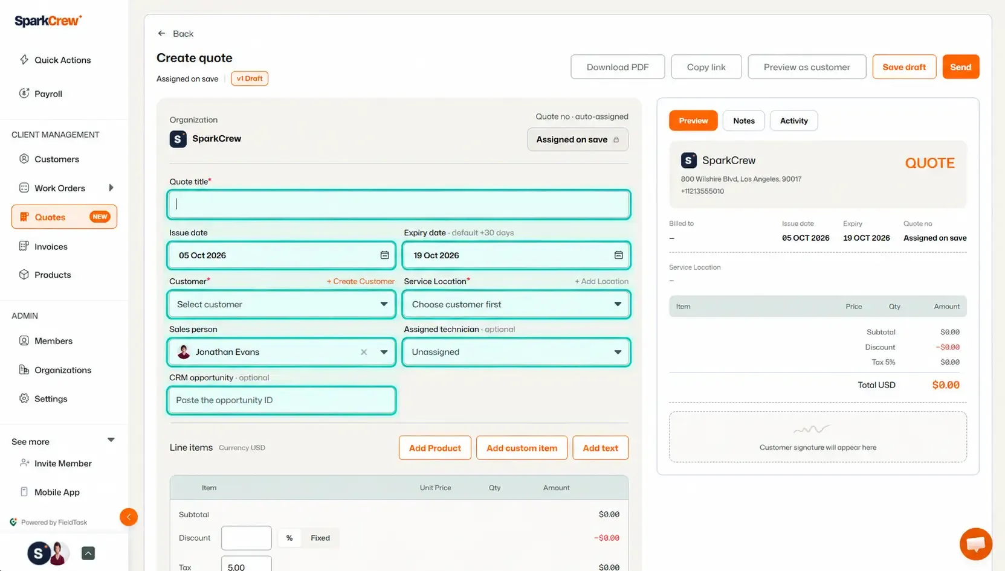Open Assigned technician Unassigned dropdown
This screenshot has width=1005, height=571.
516,352
